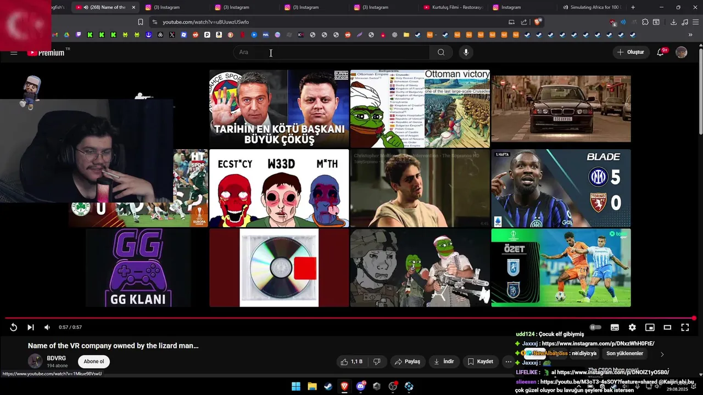Viewport: 703px width, 395px height.
Task: Click the YouTube search field Ara
Action: click(331, 52)
